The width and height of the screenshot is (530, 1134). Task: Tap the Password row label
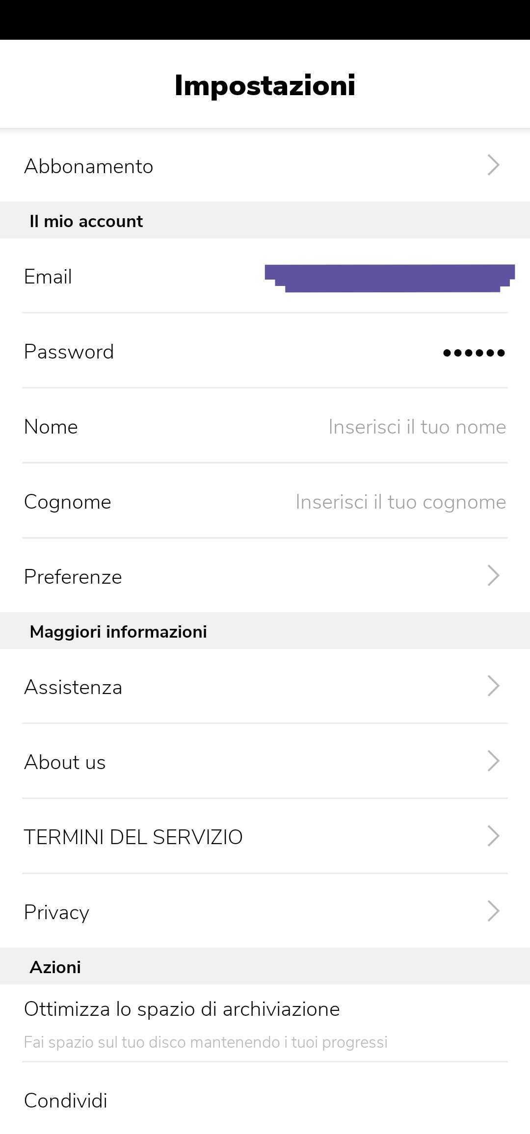coord(69,352)
